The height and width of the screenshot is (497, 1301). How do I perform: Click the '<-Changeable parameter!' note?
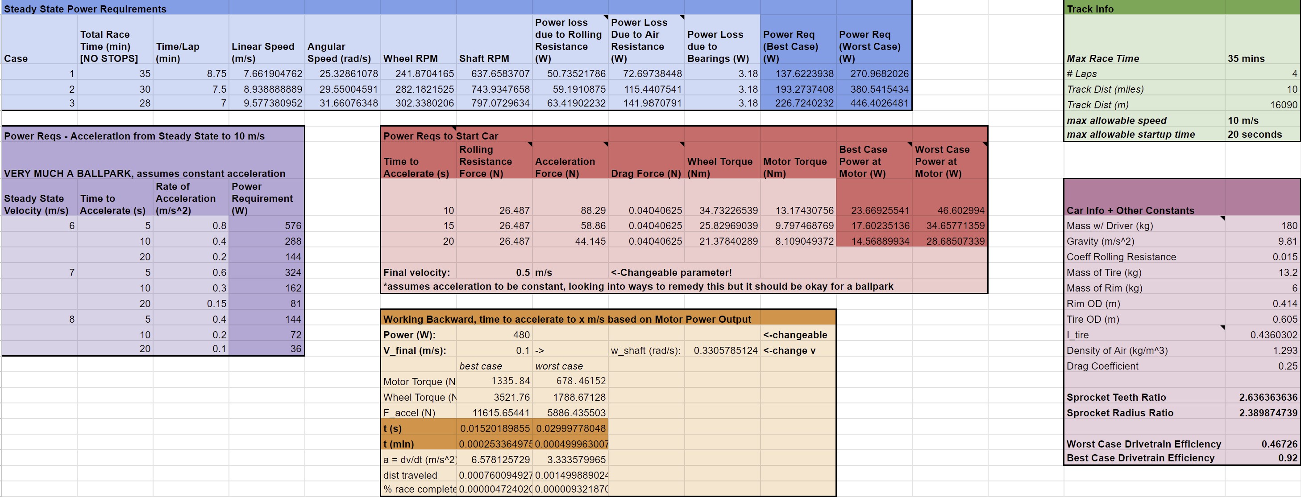pos(671,272)
